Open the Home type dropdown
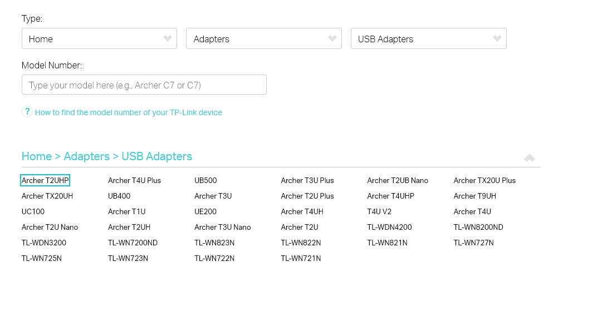The width and height of the screenshot is (598, 311). 99,38
